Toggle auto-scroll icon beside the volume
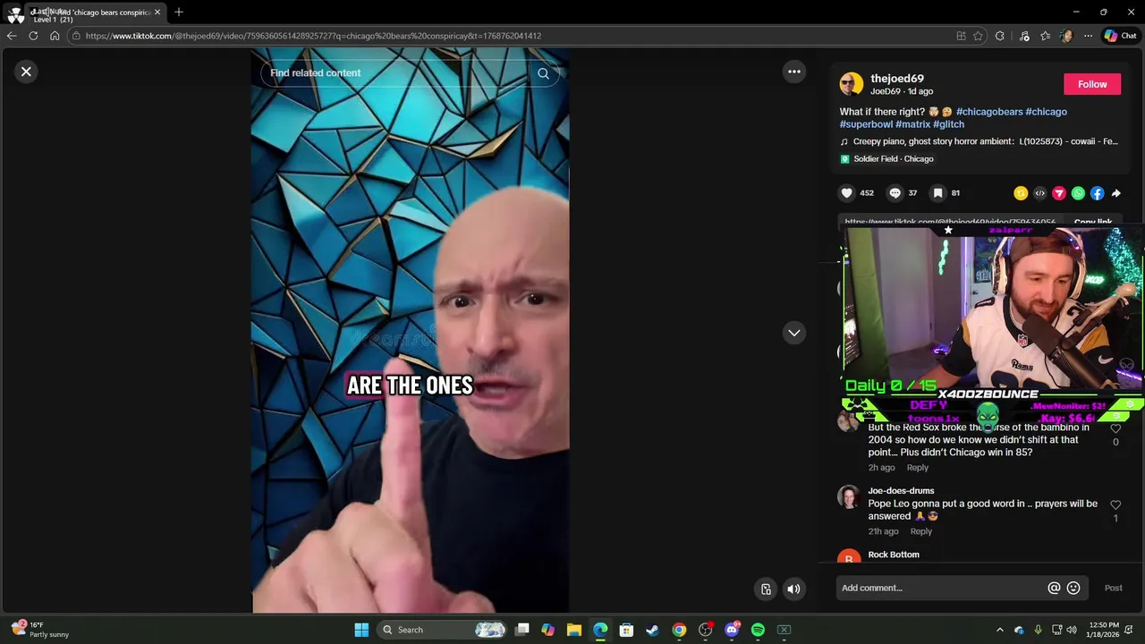Image resolution: width=1145 pixels, height=644 pixels. pyautogui.click(x=766, y=589)
